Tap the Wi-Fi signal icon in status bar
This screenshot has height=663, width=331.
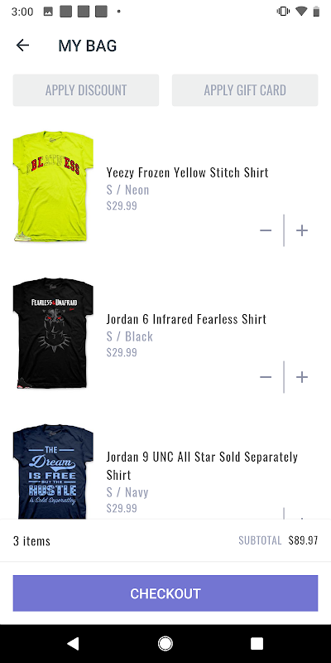coord(301,12)
